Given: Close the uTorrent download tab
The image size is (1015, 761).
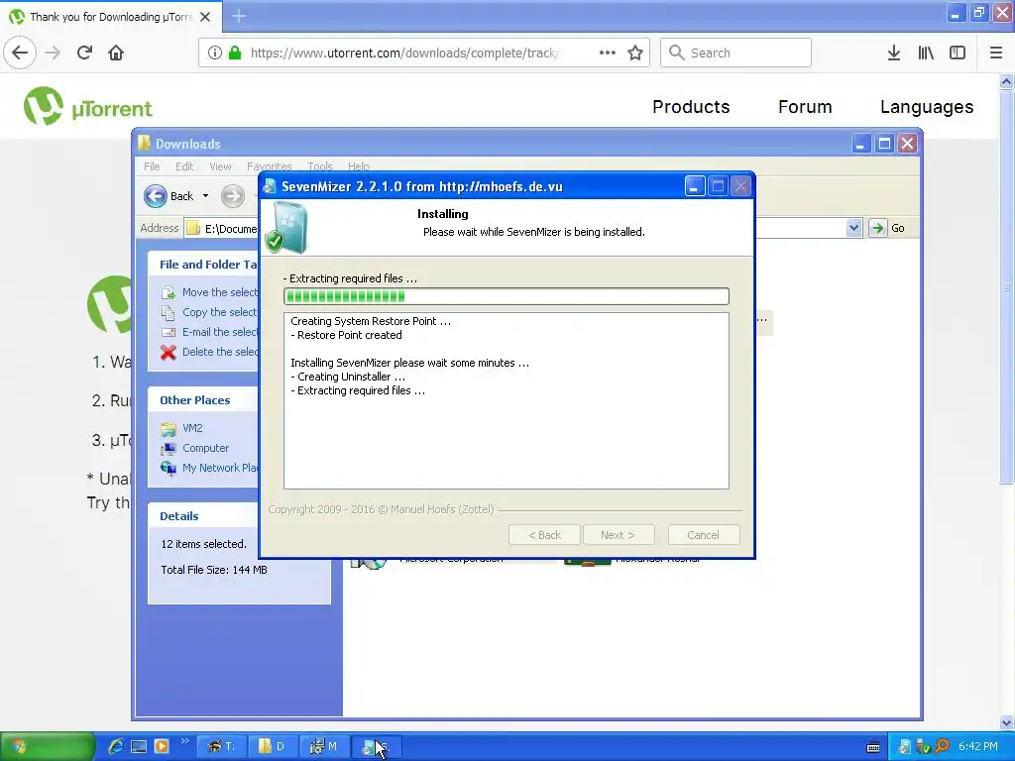Looking at the screenshot, I should [x=205, y=17].
